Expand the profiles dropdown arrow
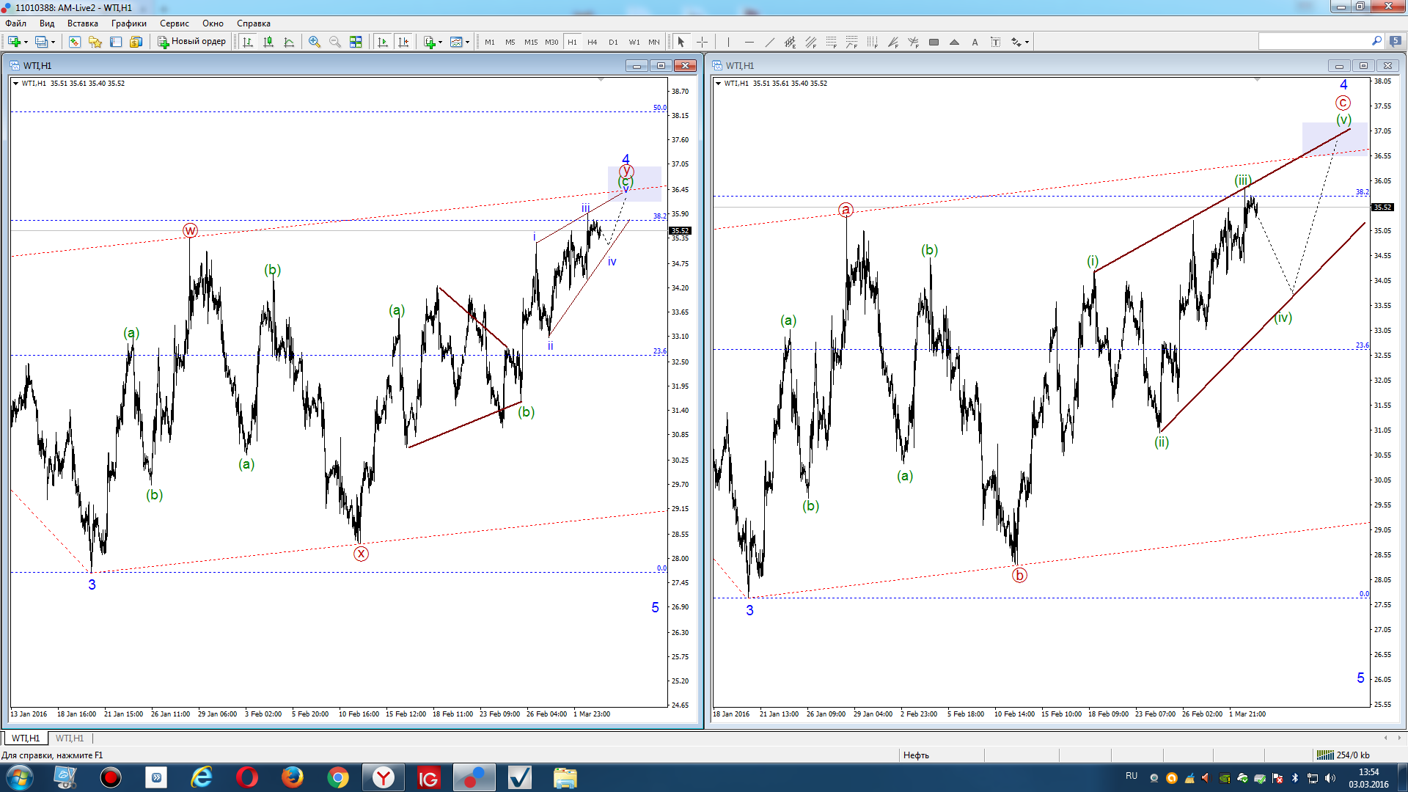Screen dimensions: 1408x792 (x=53, y=42)
